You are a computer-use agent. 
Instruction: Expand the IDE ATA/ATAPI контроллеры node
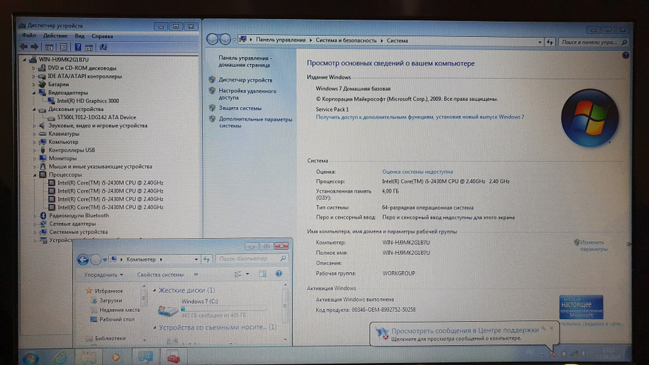pyautogui.click(x=34, y=77)
